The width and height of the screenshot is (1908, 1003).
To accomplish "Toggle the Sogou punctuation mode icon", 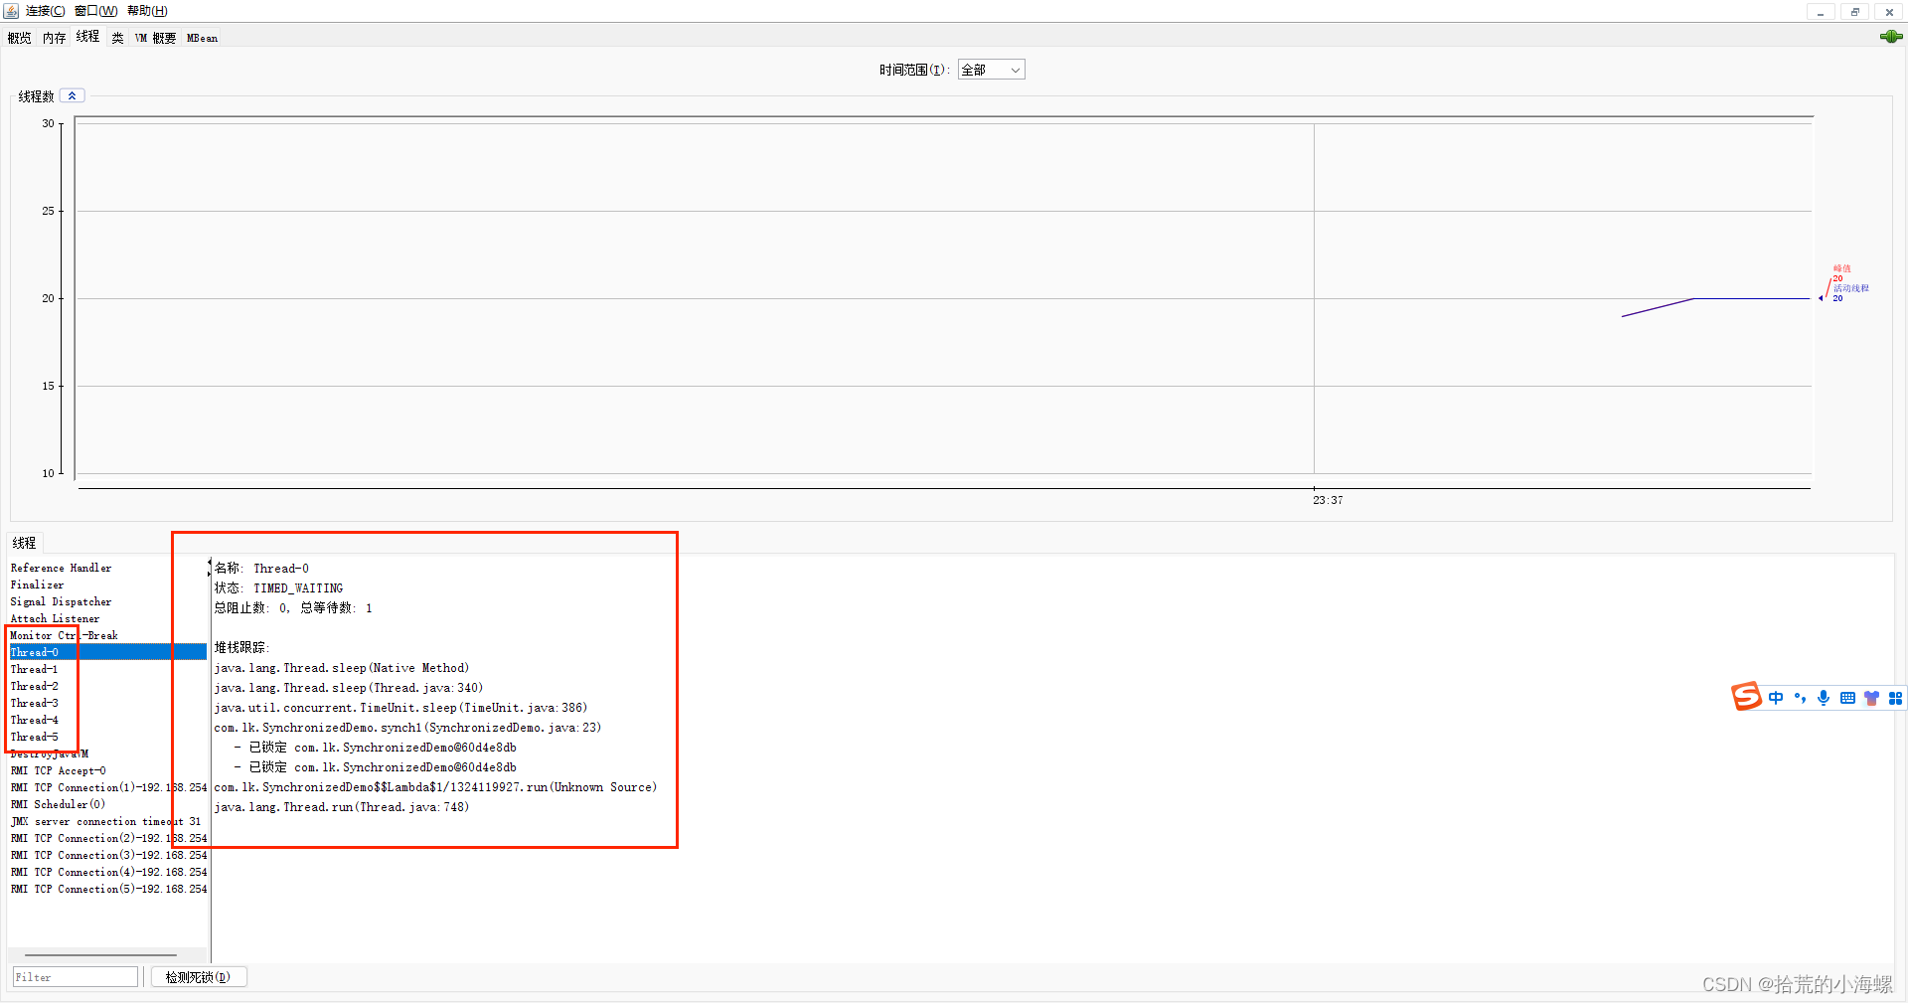I will [1800, 698].
